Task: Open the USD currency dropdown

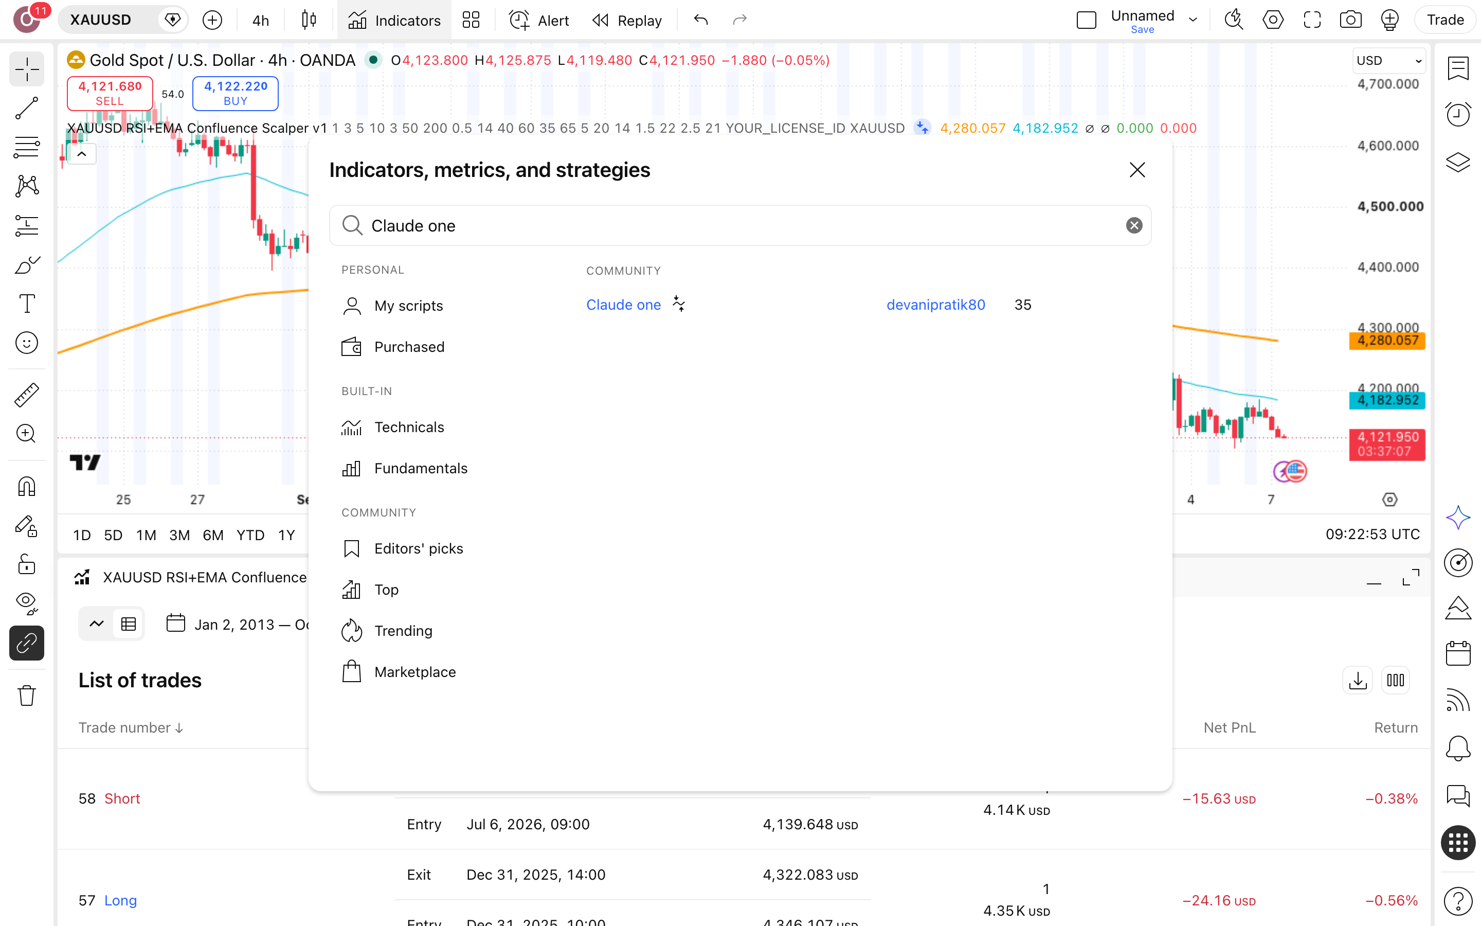Action: click(x=1388, y=61)
